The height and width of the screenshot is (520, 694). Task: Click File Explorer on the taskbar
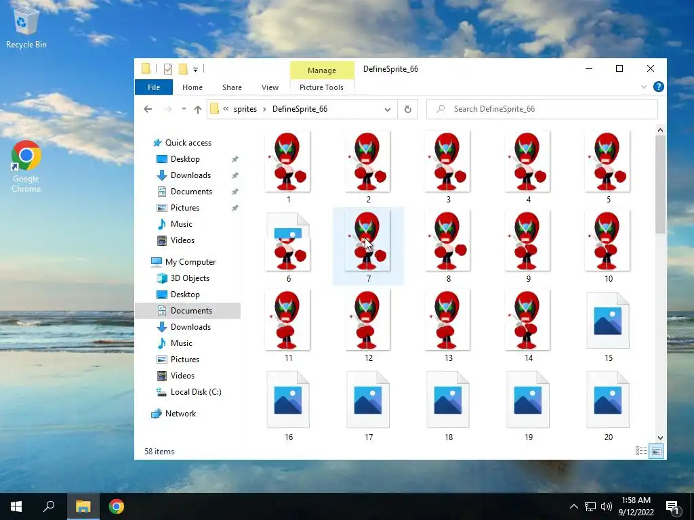pos(83,506)
